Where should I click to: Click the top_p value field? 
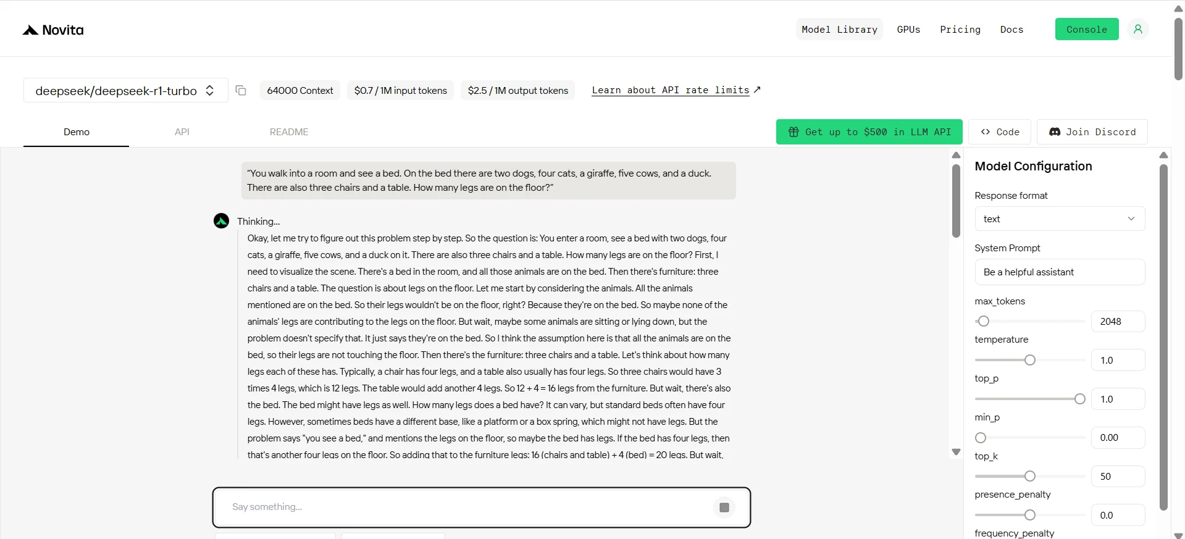click(x=1118, y=399)
